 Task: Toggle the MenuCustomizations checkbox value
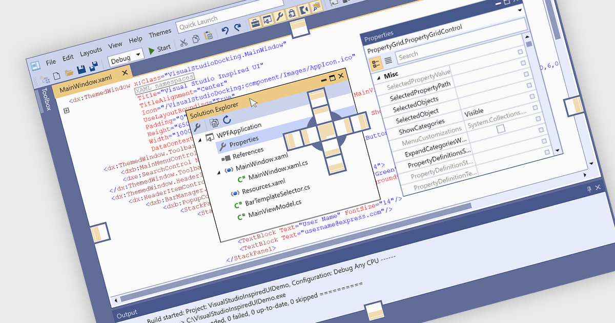pos(501,129)
